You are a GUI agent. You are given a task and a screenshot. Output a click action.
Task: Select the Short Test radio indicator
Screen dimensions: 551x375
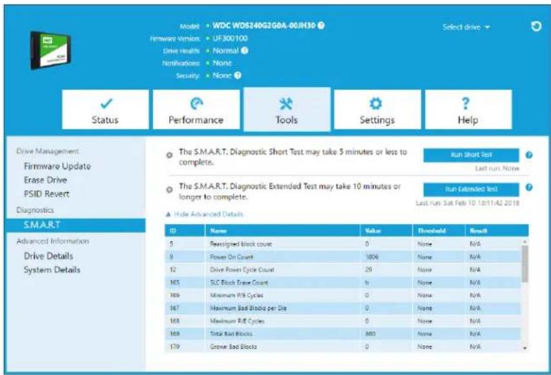[169, 155]
